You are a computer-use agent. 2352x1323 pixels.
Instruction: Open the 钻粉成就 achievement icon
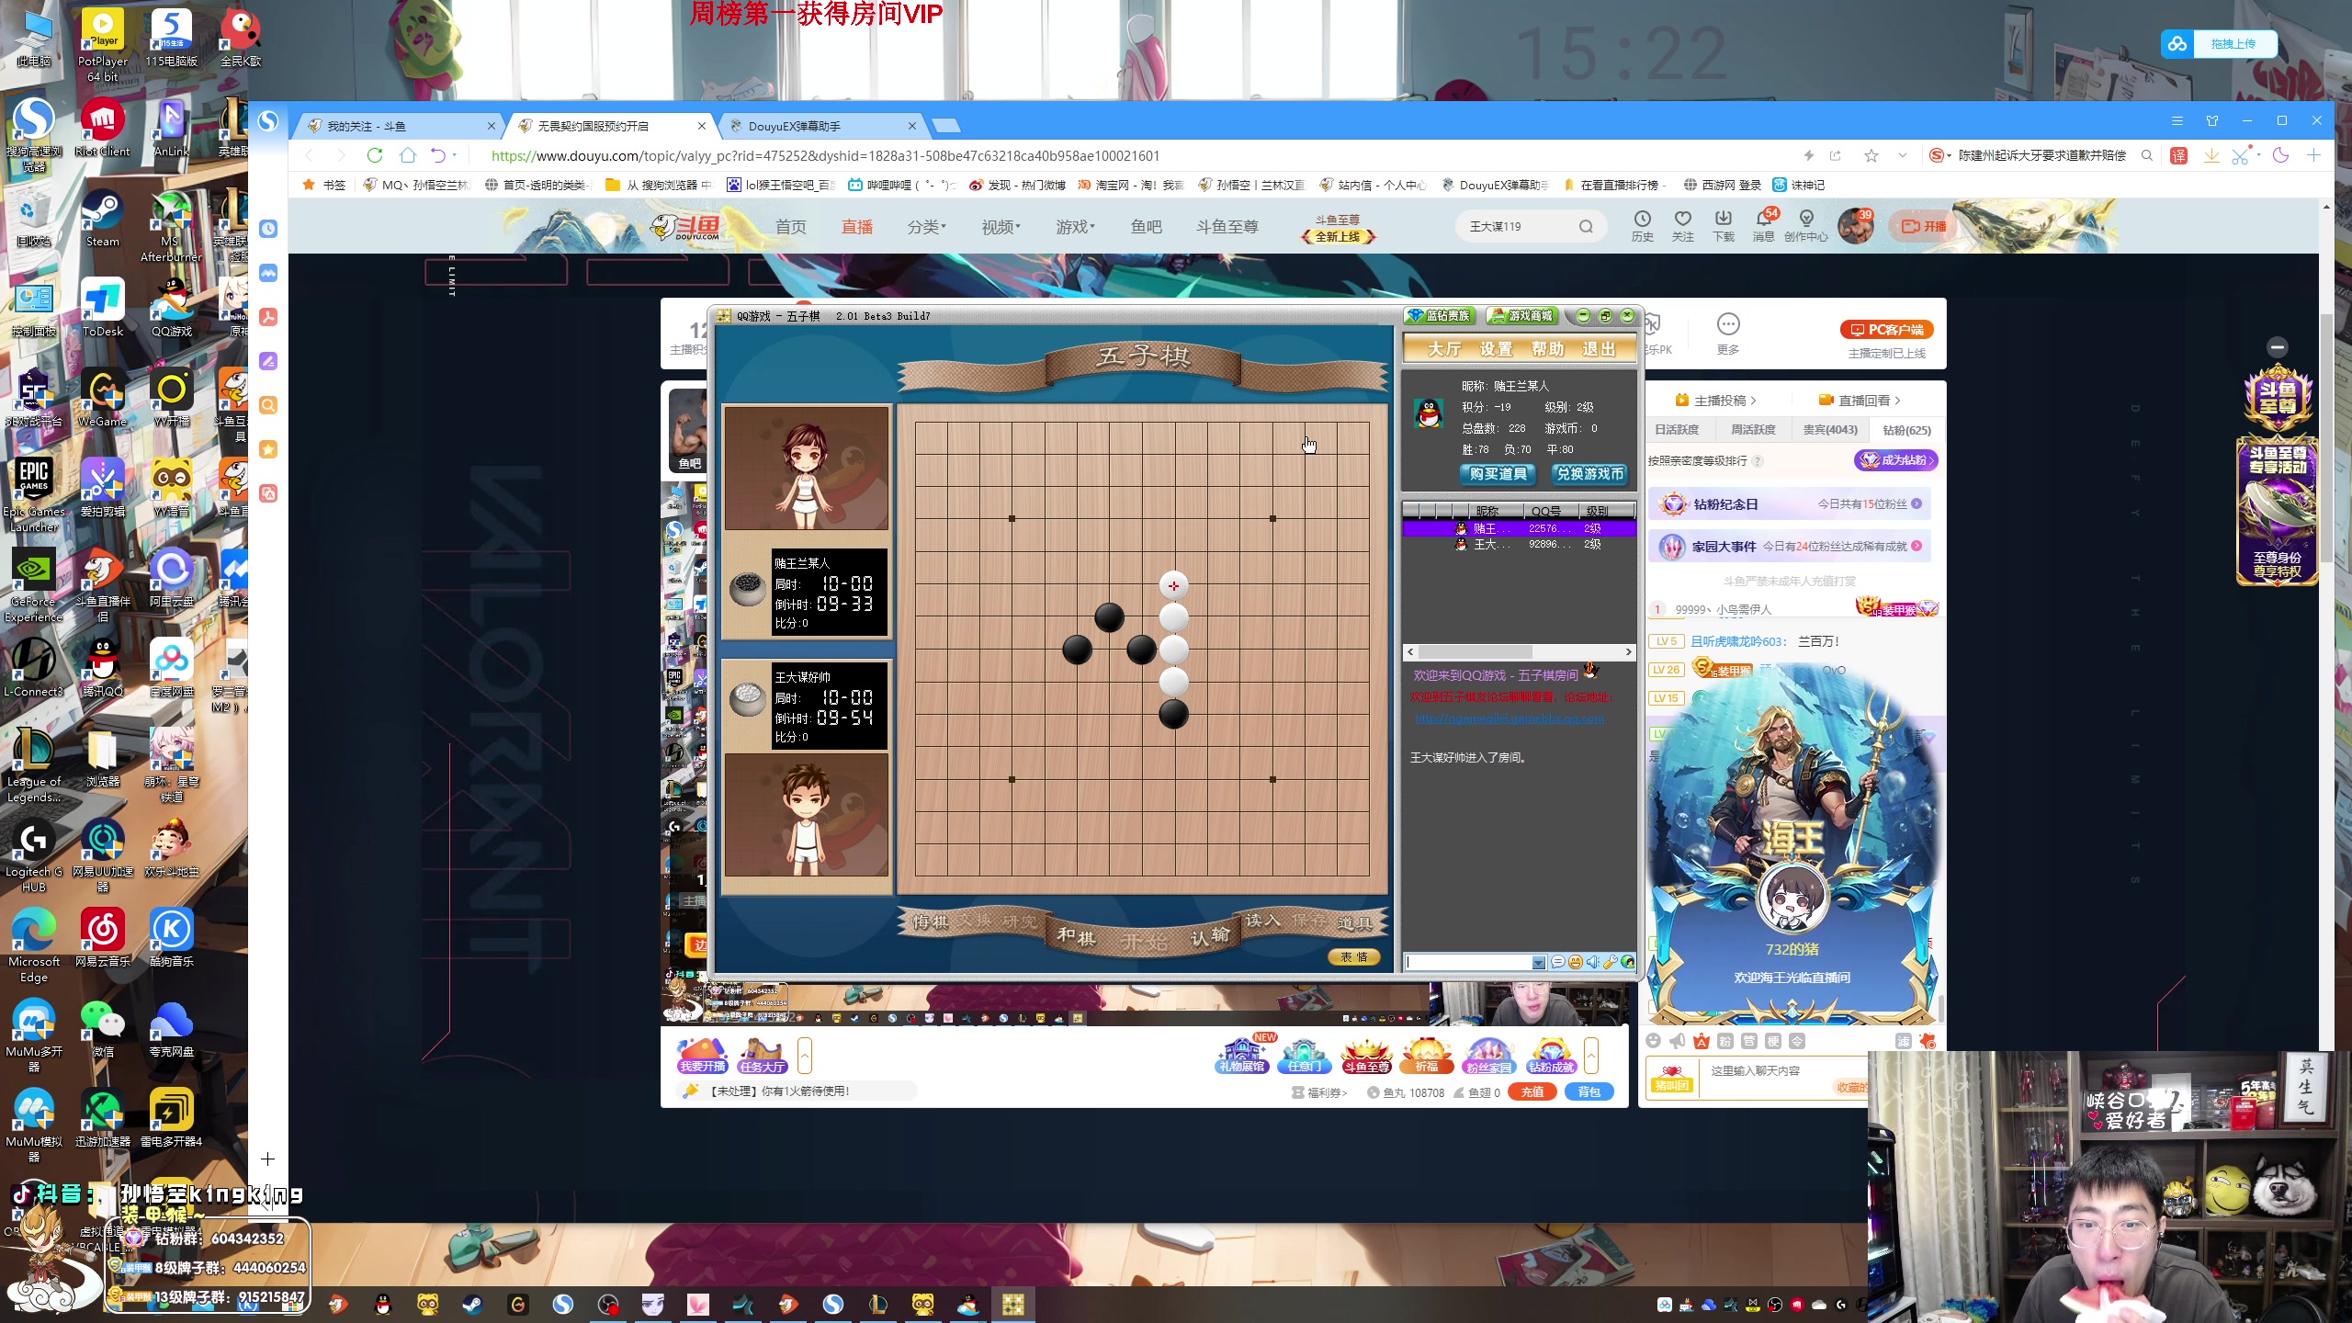[1551, 1055]
